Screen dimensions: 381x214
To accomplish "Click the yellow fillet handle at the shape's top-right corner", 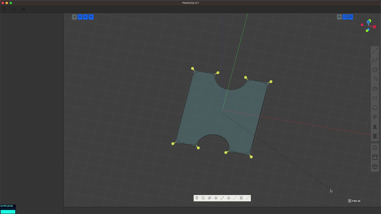I will click(x=271, y=82).
